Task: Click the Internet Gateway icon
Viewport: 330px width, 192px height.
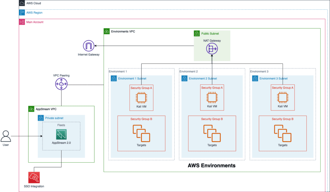Action: (x=89, y=46)
